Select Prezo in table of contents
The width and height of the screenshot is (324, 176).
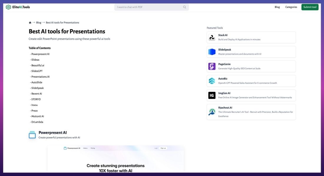click(34, 111)
